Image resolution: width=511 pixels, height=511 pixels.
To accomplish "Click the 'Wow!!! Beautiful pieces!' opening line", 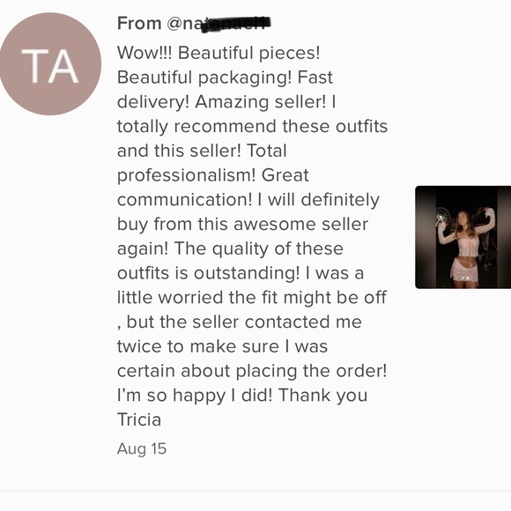I will (x=218, y=53).
